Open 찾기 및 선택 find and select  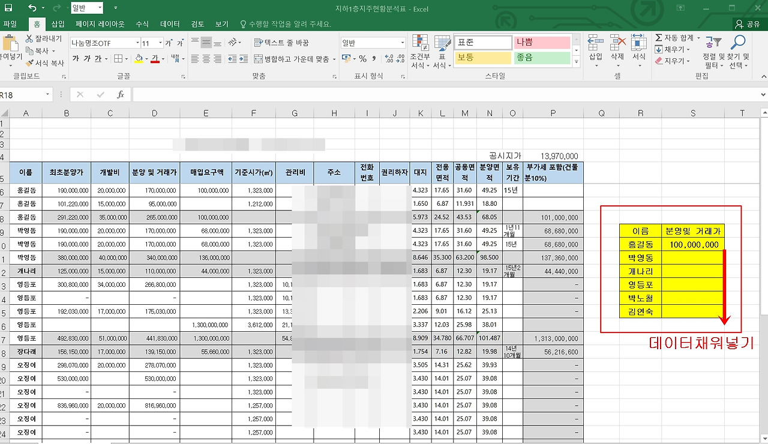click(739, 52)
